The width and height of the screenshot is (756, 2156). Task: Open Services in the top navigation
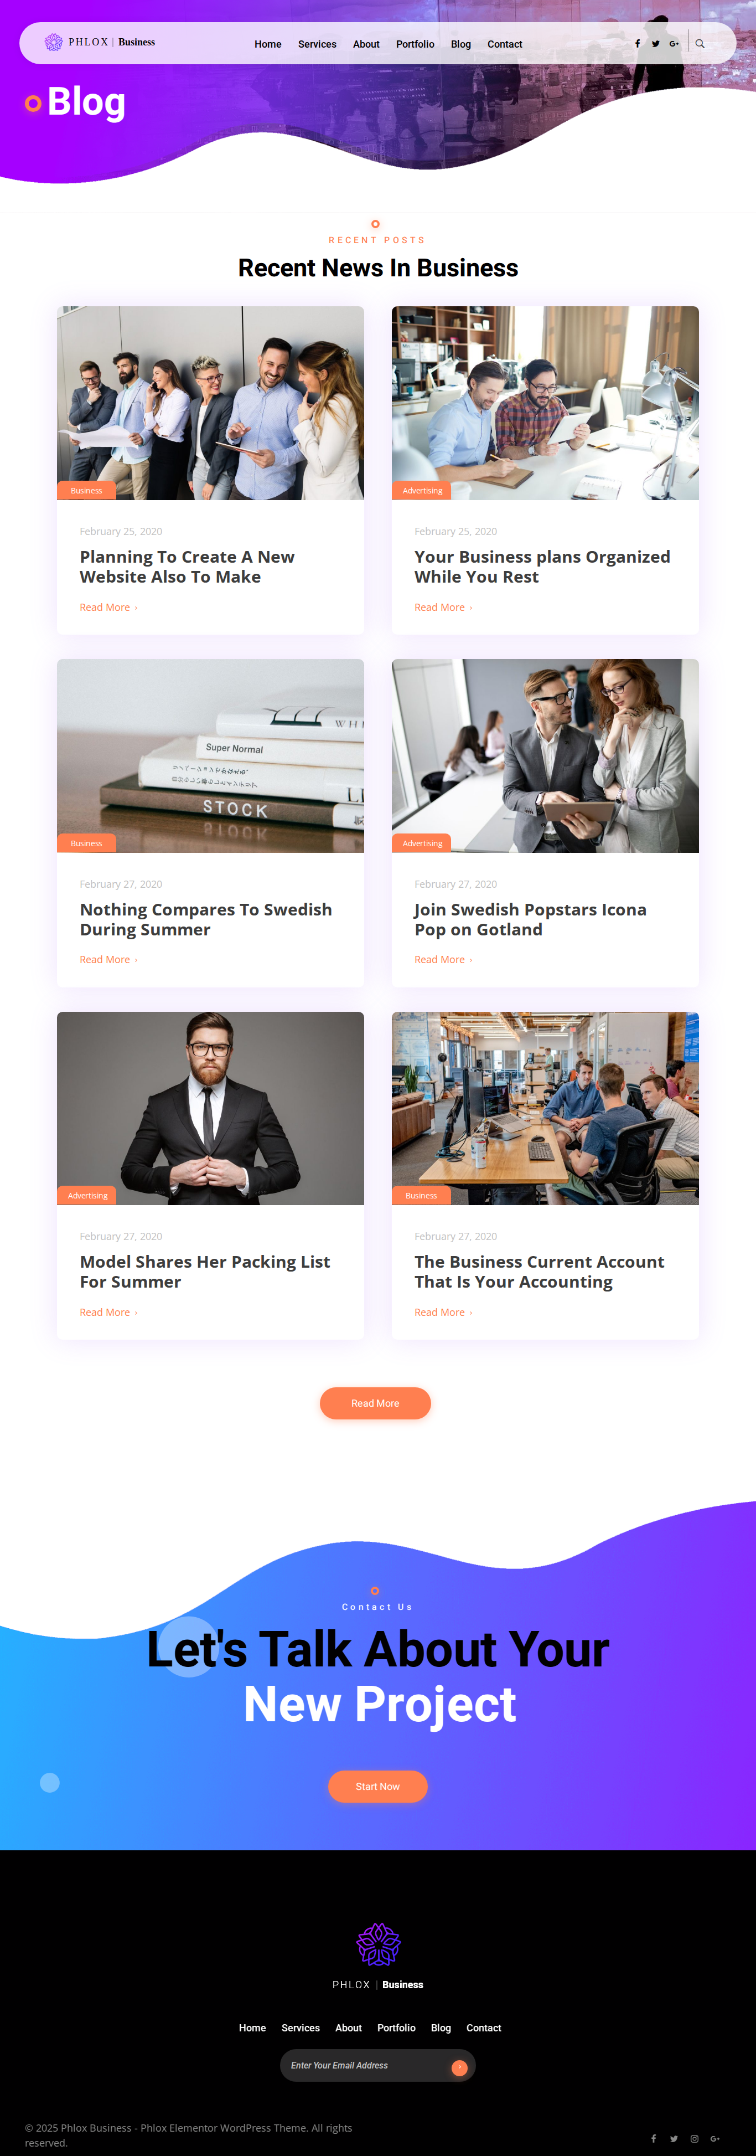317,44
